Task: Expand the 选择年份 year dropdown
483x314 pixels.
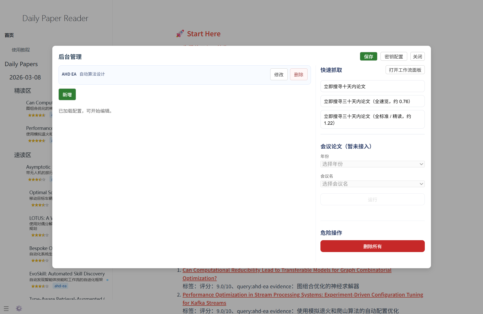Action: pos(372,164)
